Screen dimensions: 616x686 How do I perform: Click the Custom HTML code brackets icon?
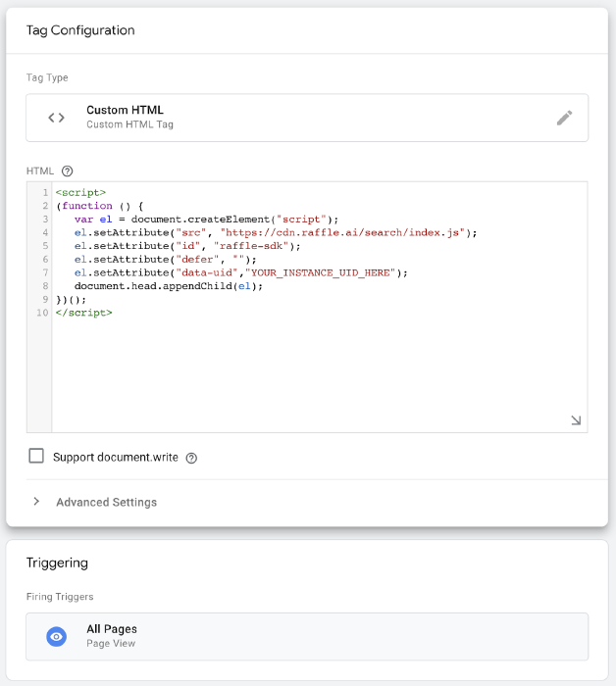tap(57, 118)
